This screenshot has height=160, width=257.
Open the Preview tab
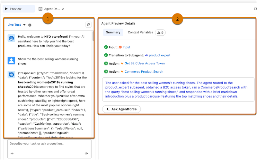[19, 9]
